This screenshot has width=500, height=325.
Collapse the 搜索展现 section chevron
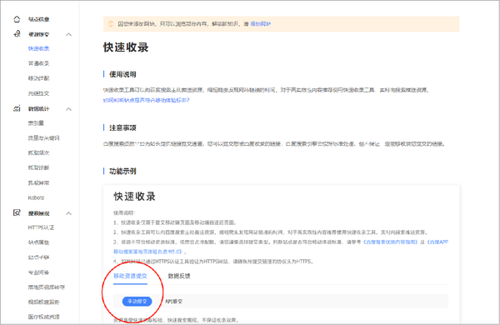coord(68,213)
